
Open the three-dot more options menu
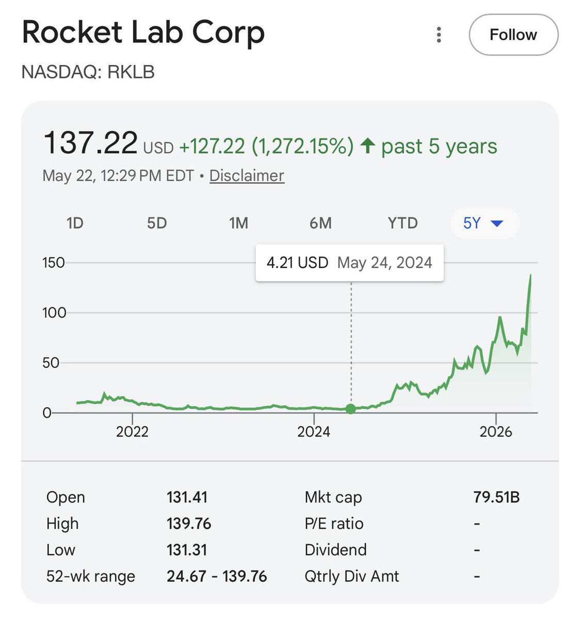(x=439, y=35)
